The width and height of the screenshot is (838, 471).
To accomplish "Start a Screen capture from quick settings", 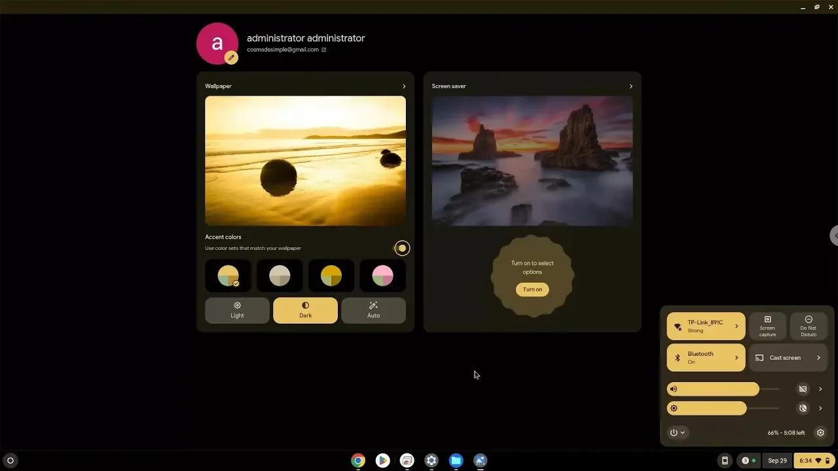I will pos(767,326).
